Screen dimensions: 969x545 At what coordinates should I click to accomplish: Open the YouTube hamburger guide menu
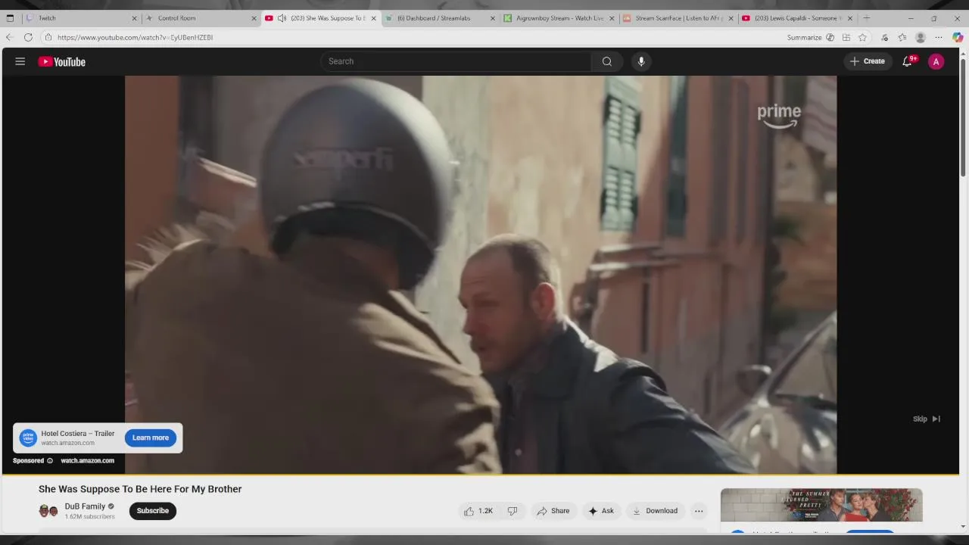[20, 61]
